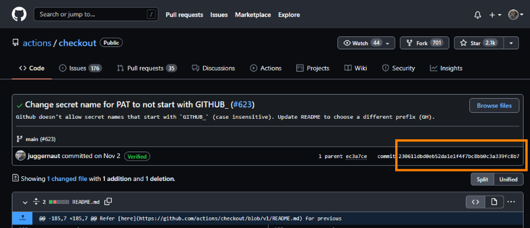Expand hidden lines above the hunk
The height and width of the screenshot is (228, 530).
22,218
